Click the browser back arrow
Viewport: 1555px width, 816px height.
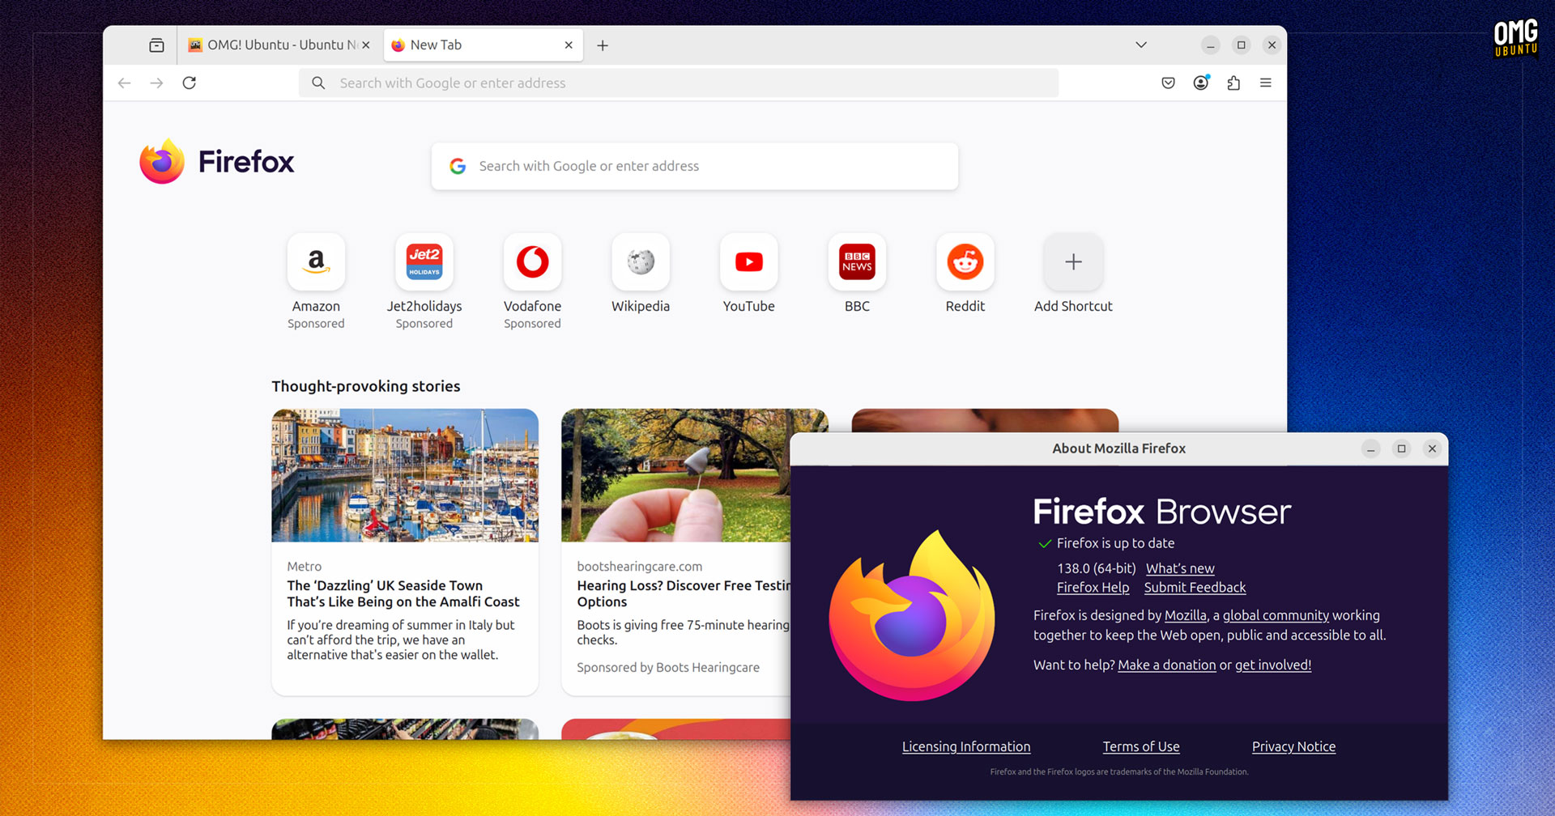pyautogui.click(x=124, y=83)
